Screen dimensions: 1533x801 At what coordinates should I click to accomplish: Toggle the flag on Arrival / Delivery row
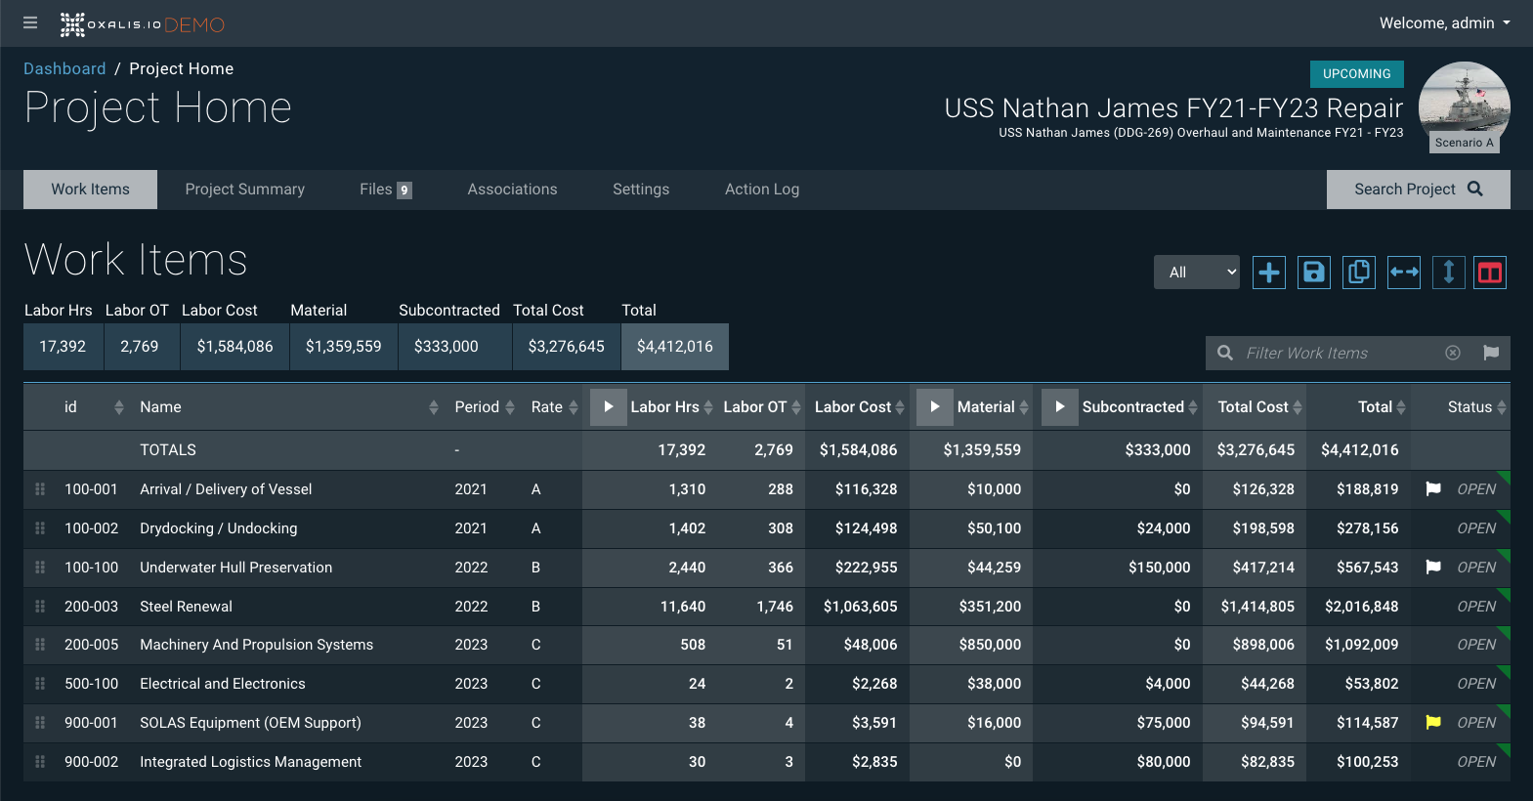(1433, 489)
